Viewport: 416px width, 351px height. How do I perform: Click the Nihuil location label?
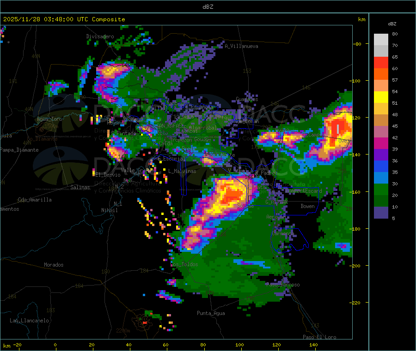(x=109, y=210)
